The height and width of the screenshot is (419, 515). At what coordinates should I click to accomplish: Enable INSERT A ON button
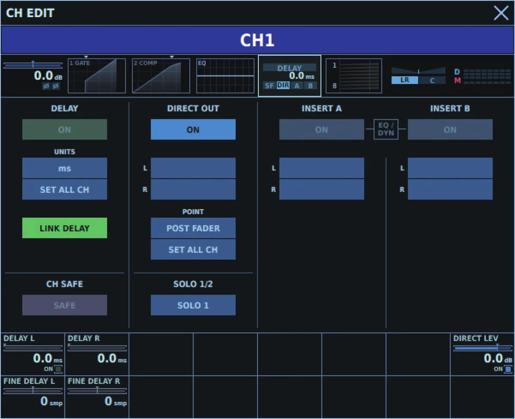321,130
